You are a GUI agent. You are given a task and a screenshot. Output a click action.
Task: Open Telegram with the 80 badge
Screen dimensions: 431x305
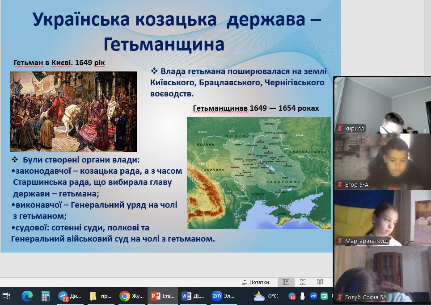coord(70,296)
